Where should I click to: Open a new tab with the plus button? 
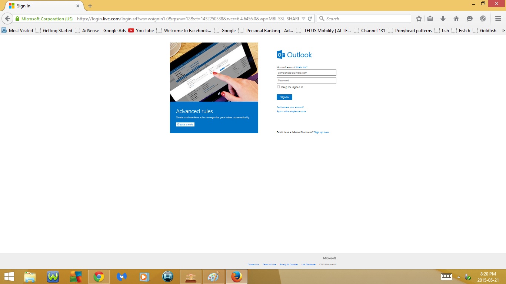90,6
